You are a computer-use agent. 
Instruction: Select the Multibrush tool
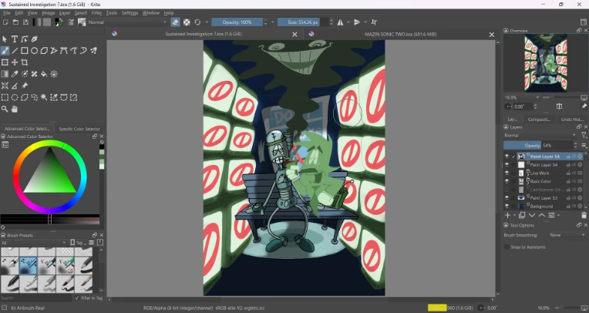tap(93, 51)
